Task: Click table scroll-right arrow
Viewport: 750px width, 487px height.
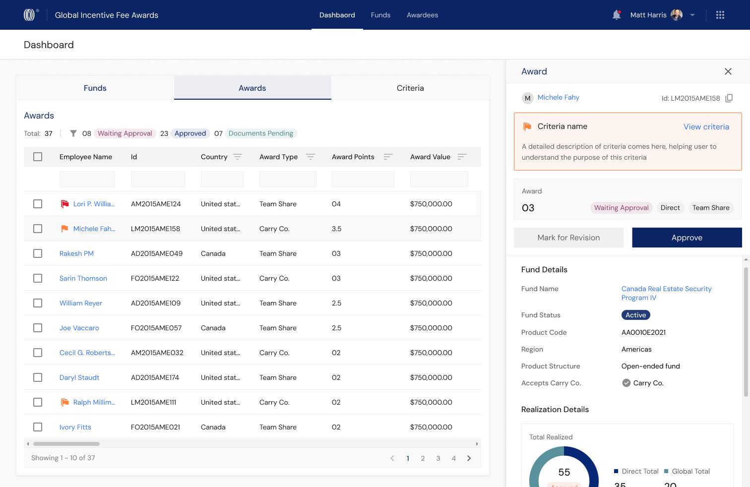Action: point(477,444)
